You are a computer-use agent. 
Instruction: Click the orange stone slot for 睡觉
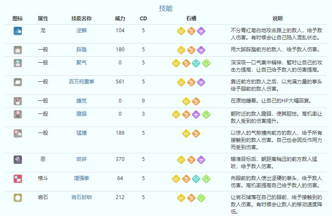(x=196, y=102)
